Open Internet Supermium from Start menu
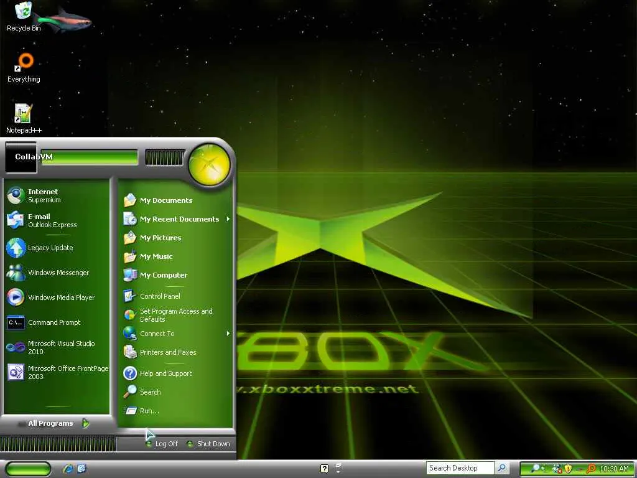Image resolution: width=637 pixels, height=478 pixels. pos(57,195)
